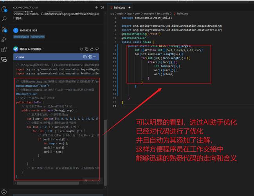
Task: Open chat history clock icon
Action: 102,7
